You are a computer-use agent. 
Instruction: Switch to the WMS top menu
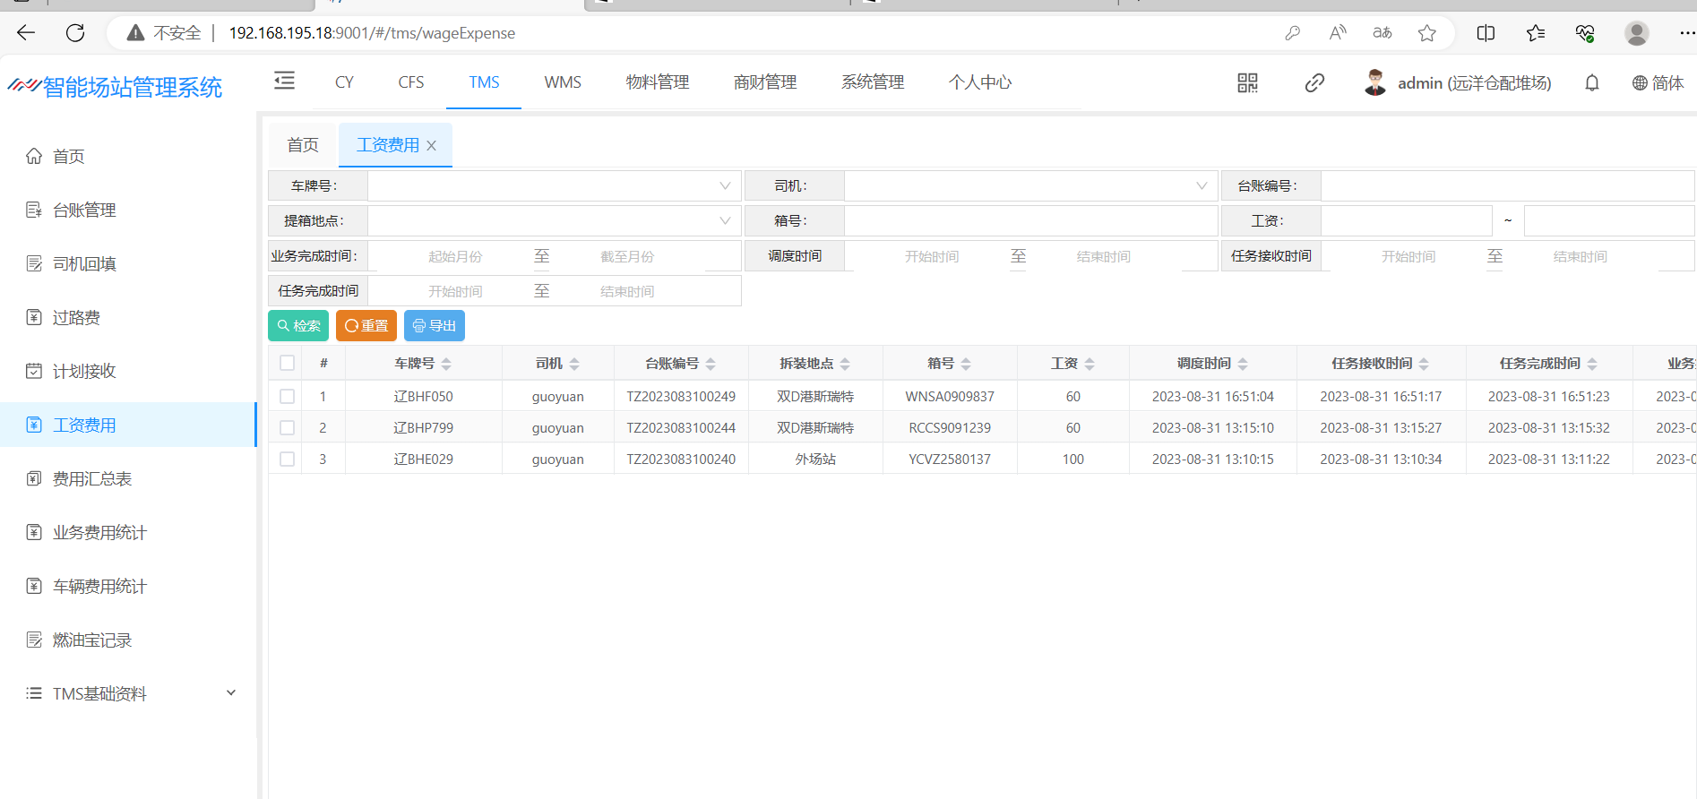tap(563, 82)
